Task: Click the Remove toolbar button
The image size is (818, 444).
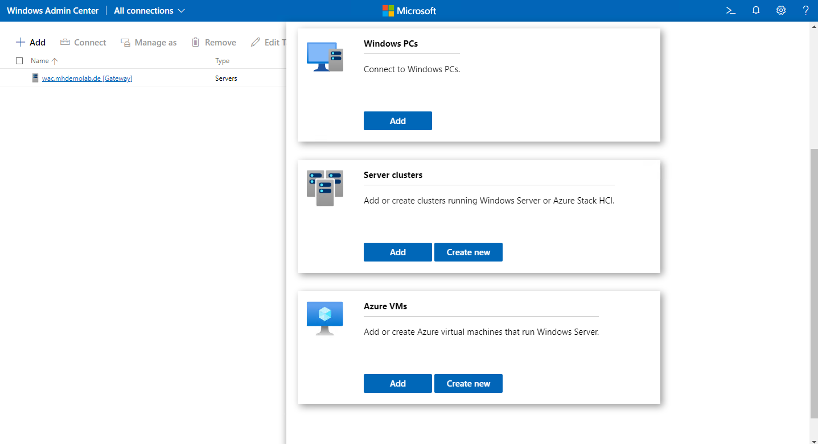Action: pos(213,42)
